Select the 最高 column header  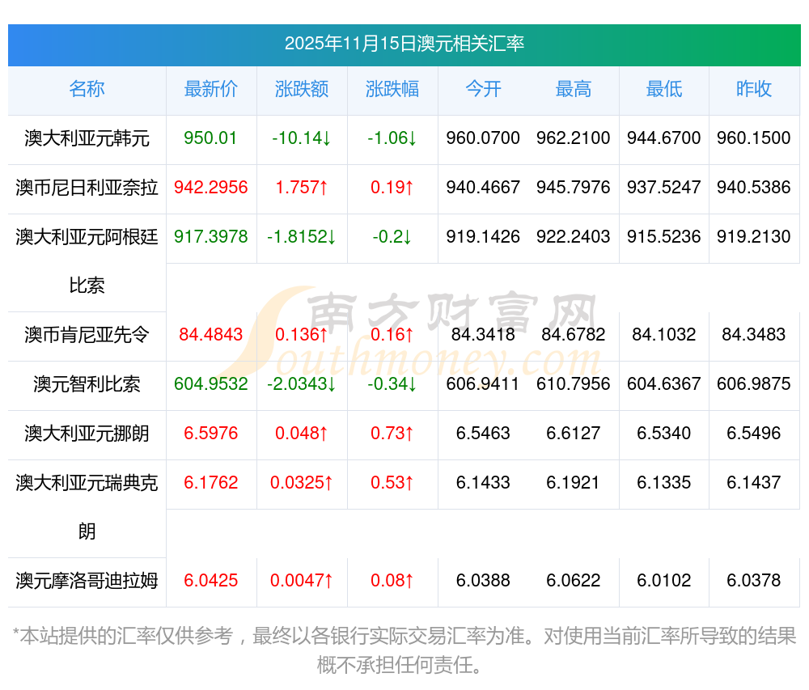[x=574, y=89]
